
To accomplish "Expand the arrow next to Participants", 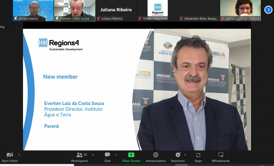I will (x=93, y=155).
